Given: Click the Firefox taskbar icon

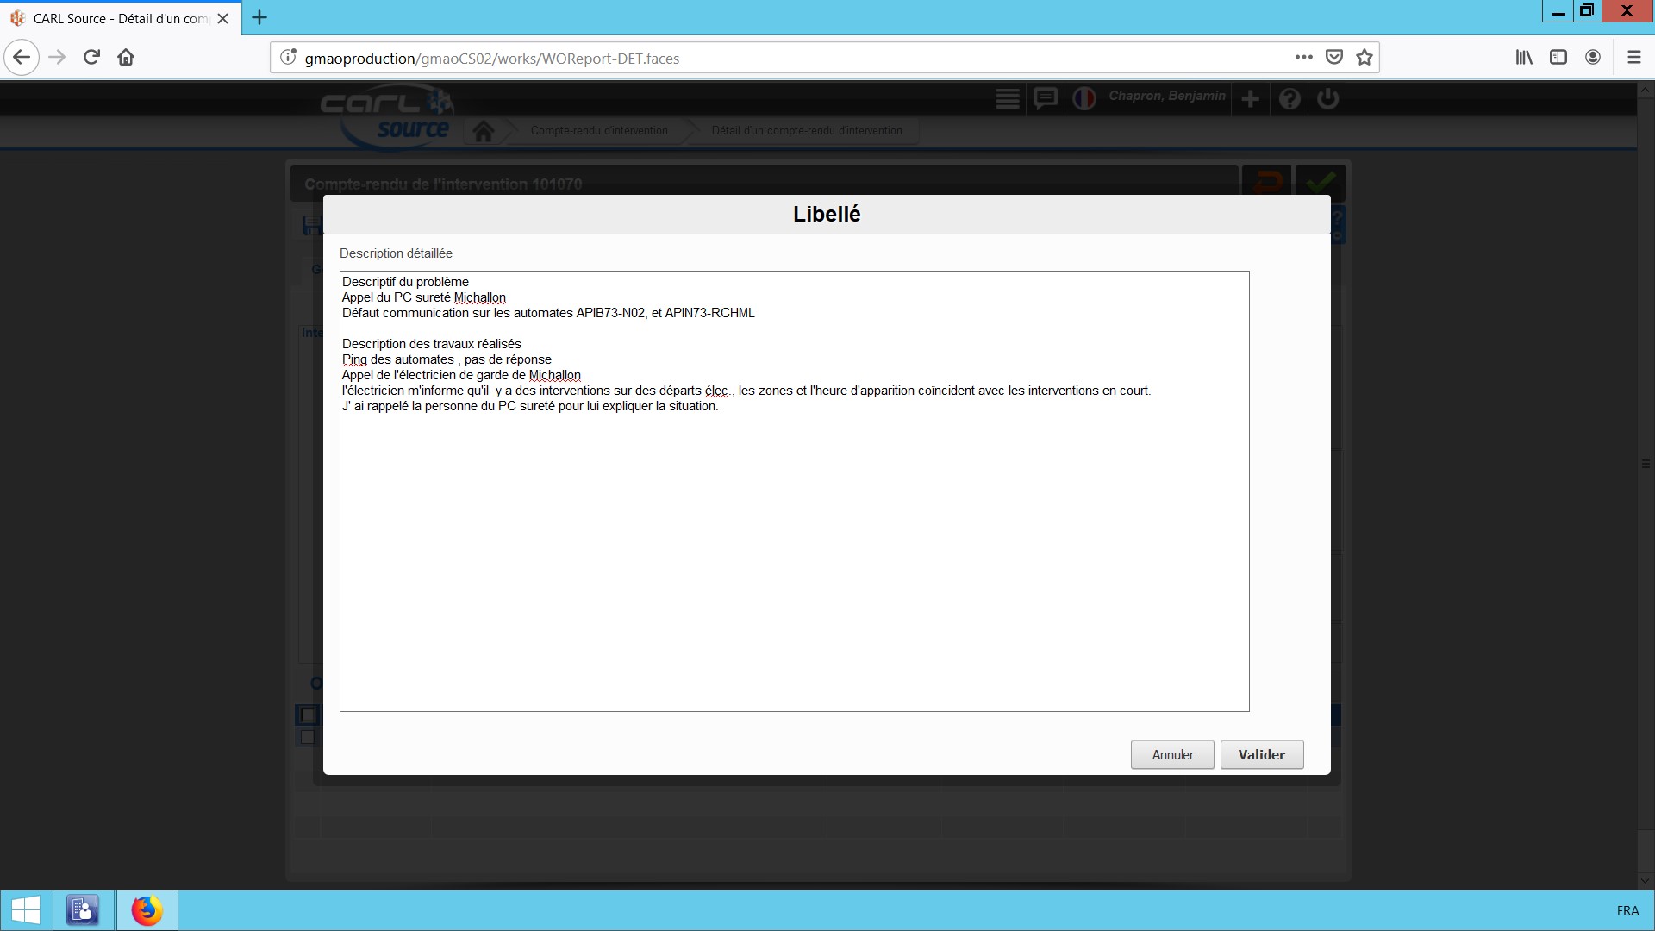Looking at the screenshot, I should [147, 910].
